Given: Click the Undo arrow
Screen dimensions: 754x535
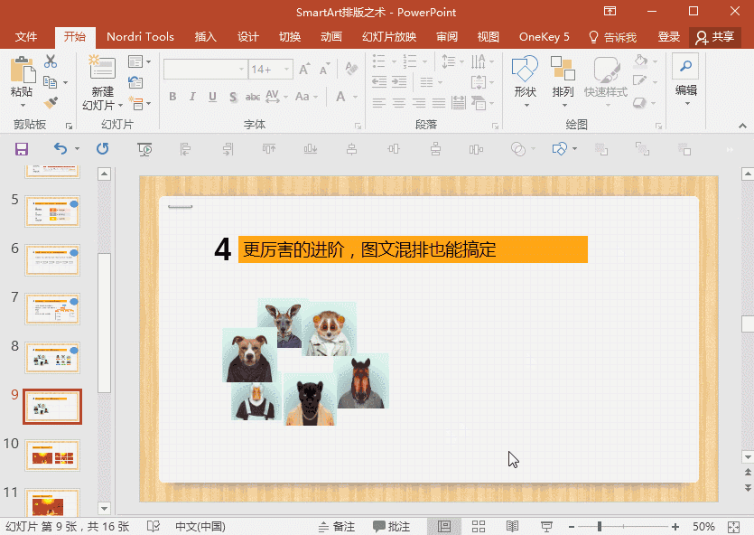Looking at the screenshot, I should pyautogui.click(x=61, y=149).
